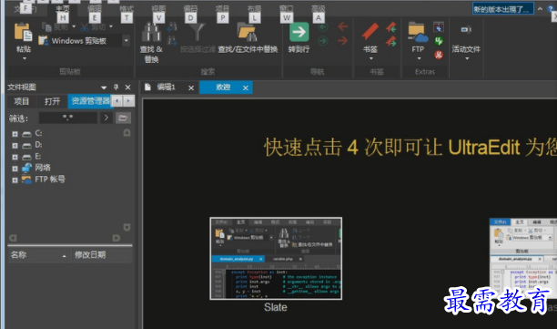
Task: Click the red left arrow in navigation group
Action: 343,26
